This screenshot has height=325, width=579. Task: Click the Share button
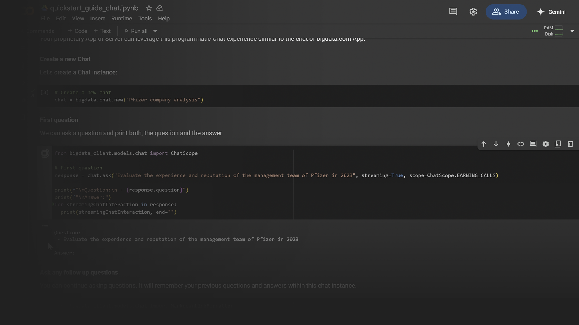point(506,12)
